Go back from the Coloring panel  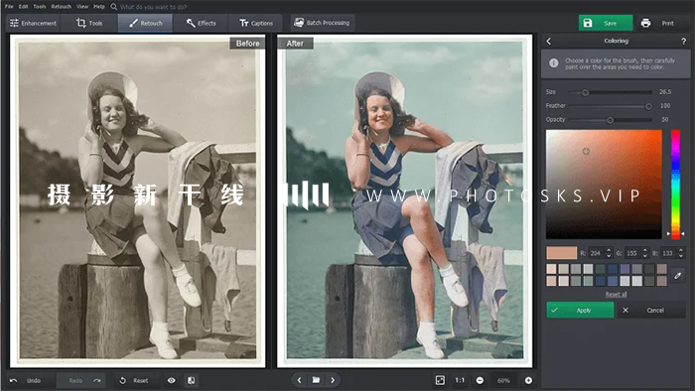[549, 41]
